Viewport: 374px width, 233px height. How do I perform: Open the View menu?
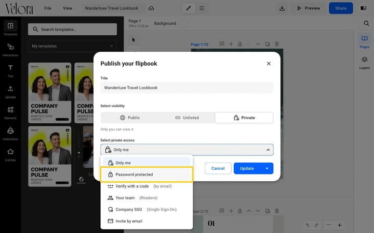pos(68,8)
